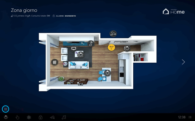Click the 12:38 clock display

click(x=182, y=117)
